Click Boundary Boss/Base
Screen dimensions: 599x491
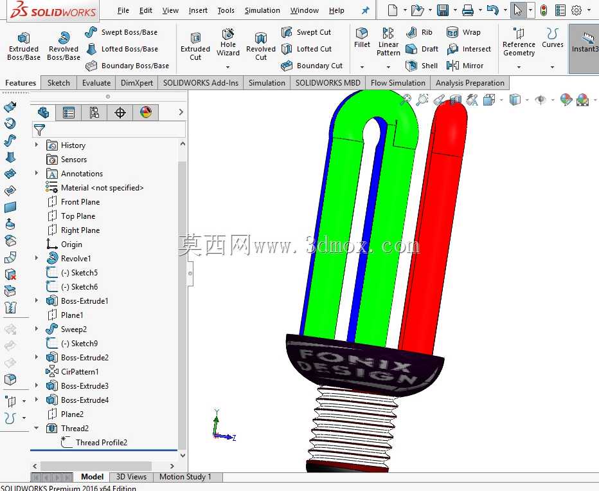click(x=127, y=66)
